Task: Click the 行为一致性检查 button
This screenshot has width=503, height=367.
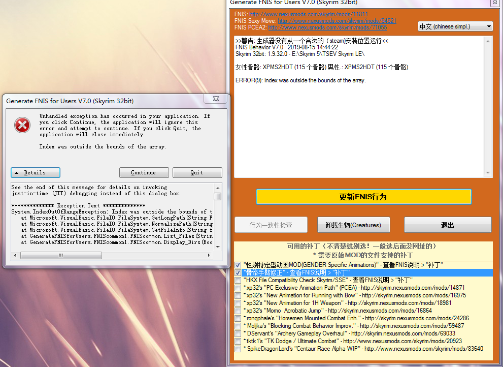Action: point(271,225)
